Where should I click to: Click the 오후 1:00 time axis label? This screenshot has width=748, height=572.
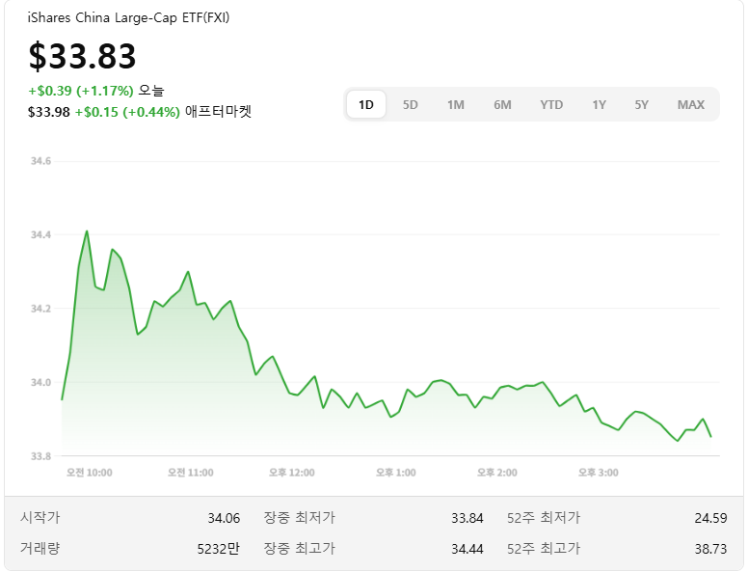tap(395, 473)
